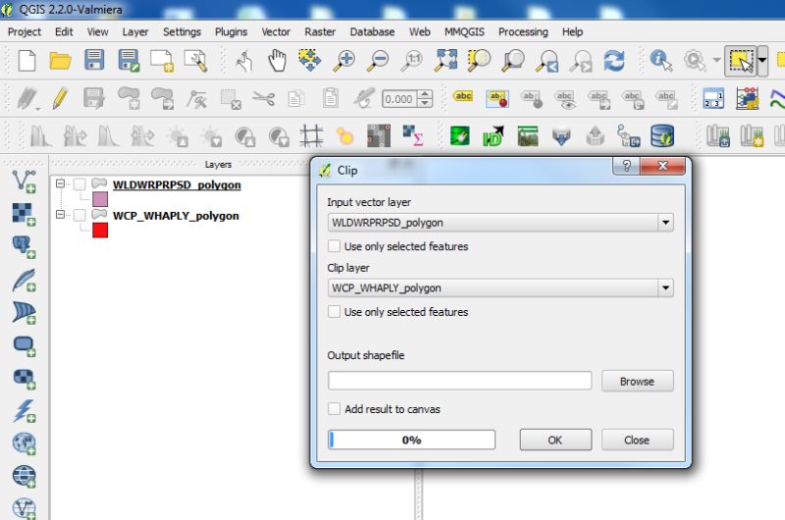
Task: Click the Add Raster Layer icon
Action: (x=24, y=214)
